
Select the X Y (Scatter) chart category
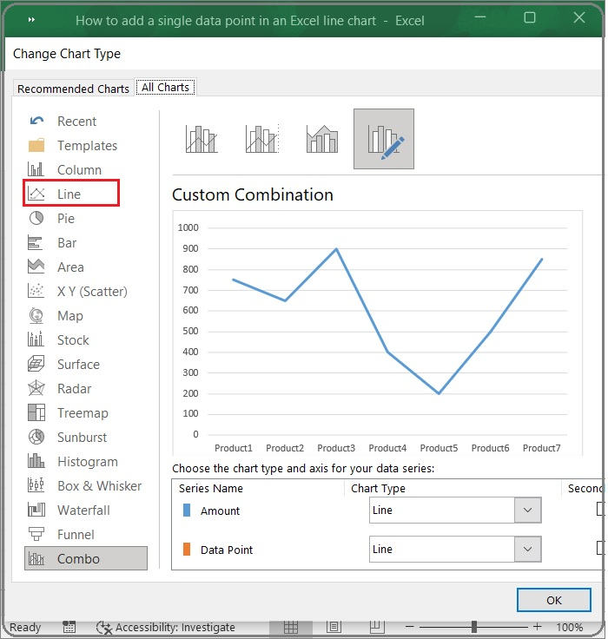click(x=77, y=291)
